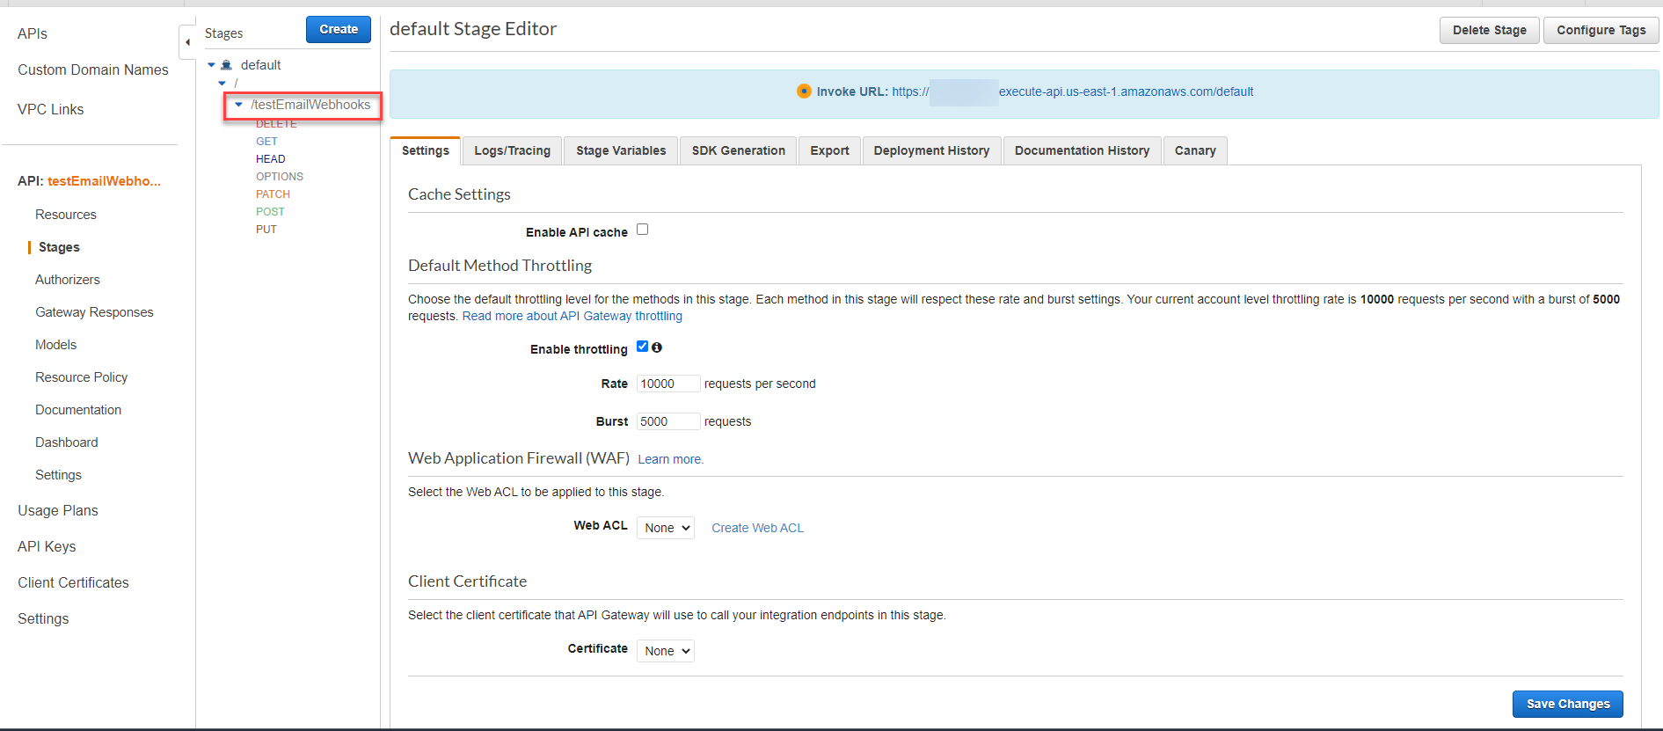Click the Create stage button
The width and height of the screenshot is (1663, 731).
339,29
